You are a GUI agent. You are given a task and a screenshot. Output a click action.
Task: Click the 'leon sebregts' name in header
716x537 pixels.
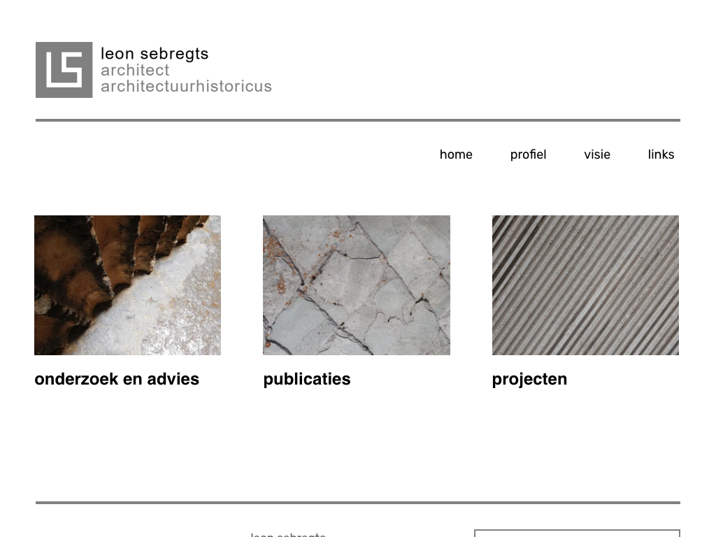coord(155,54)
